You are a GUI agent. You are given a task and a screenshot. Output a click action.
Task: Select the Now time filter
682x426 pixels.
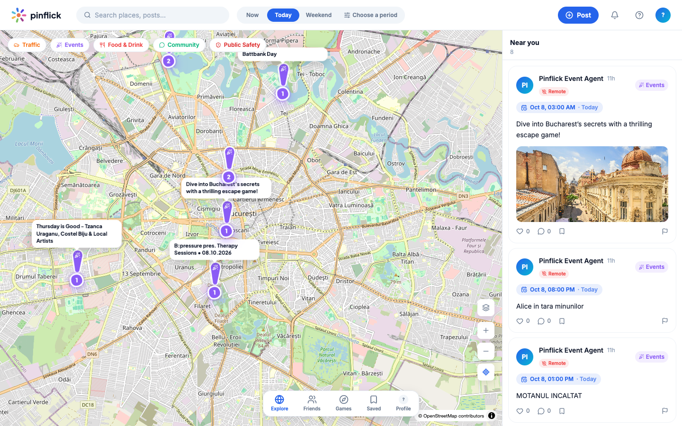pos(252,15)
